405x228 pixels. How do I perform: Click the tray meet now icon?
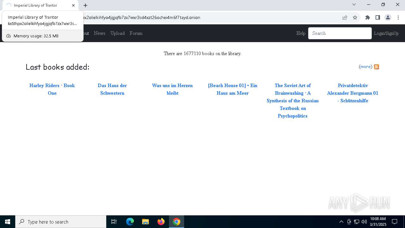(x=349, y=222)
